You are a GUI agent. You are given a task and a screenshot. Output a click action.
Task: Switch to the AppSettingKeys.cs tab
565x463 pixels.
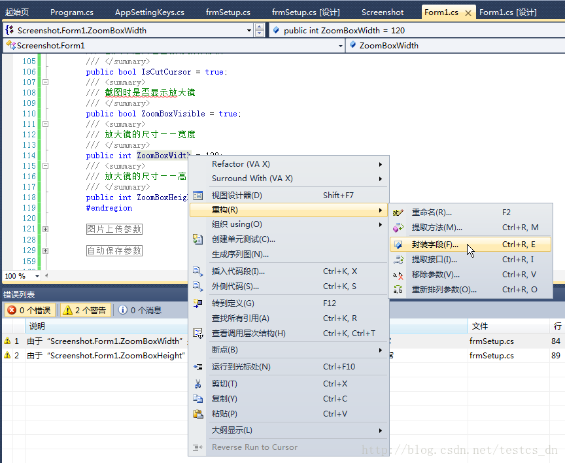(150, 12)
